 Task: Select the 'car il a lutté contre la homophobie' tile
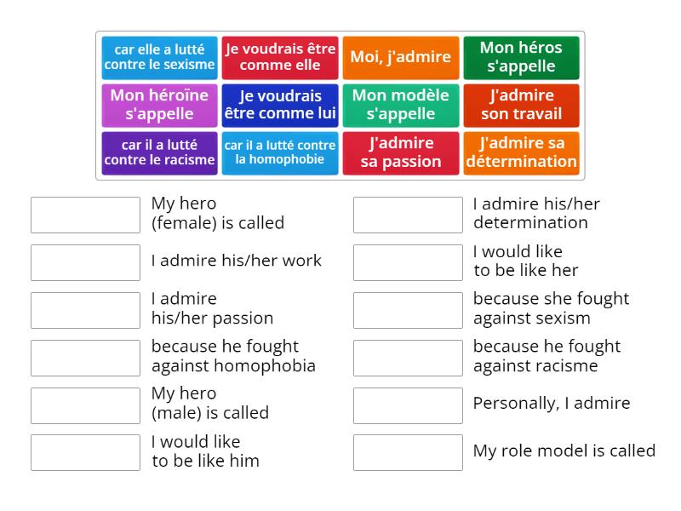pos(280,153)
